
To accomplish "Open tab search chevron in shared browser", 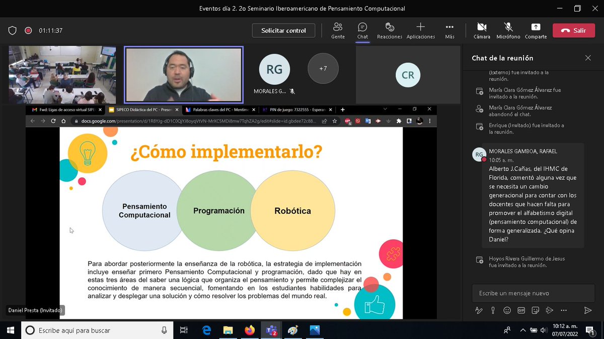I will [x=386, y=109].
